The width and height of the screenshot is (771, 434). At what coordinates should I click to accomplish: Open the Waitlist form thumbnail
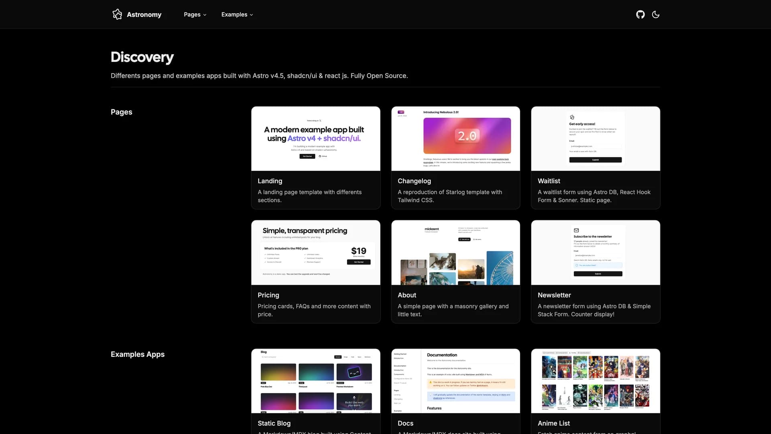(595, 139)
